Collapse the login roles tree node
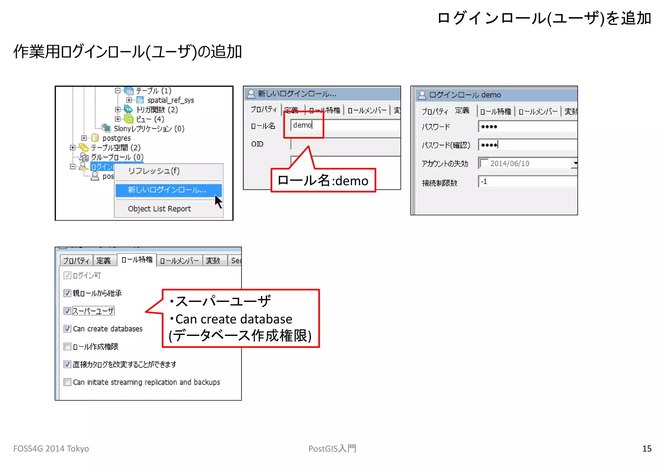The image size is (665, 470). pyautogui.click(x=72, y=167)
